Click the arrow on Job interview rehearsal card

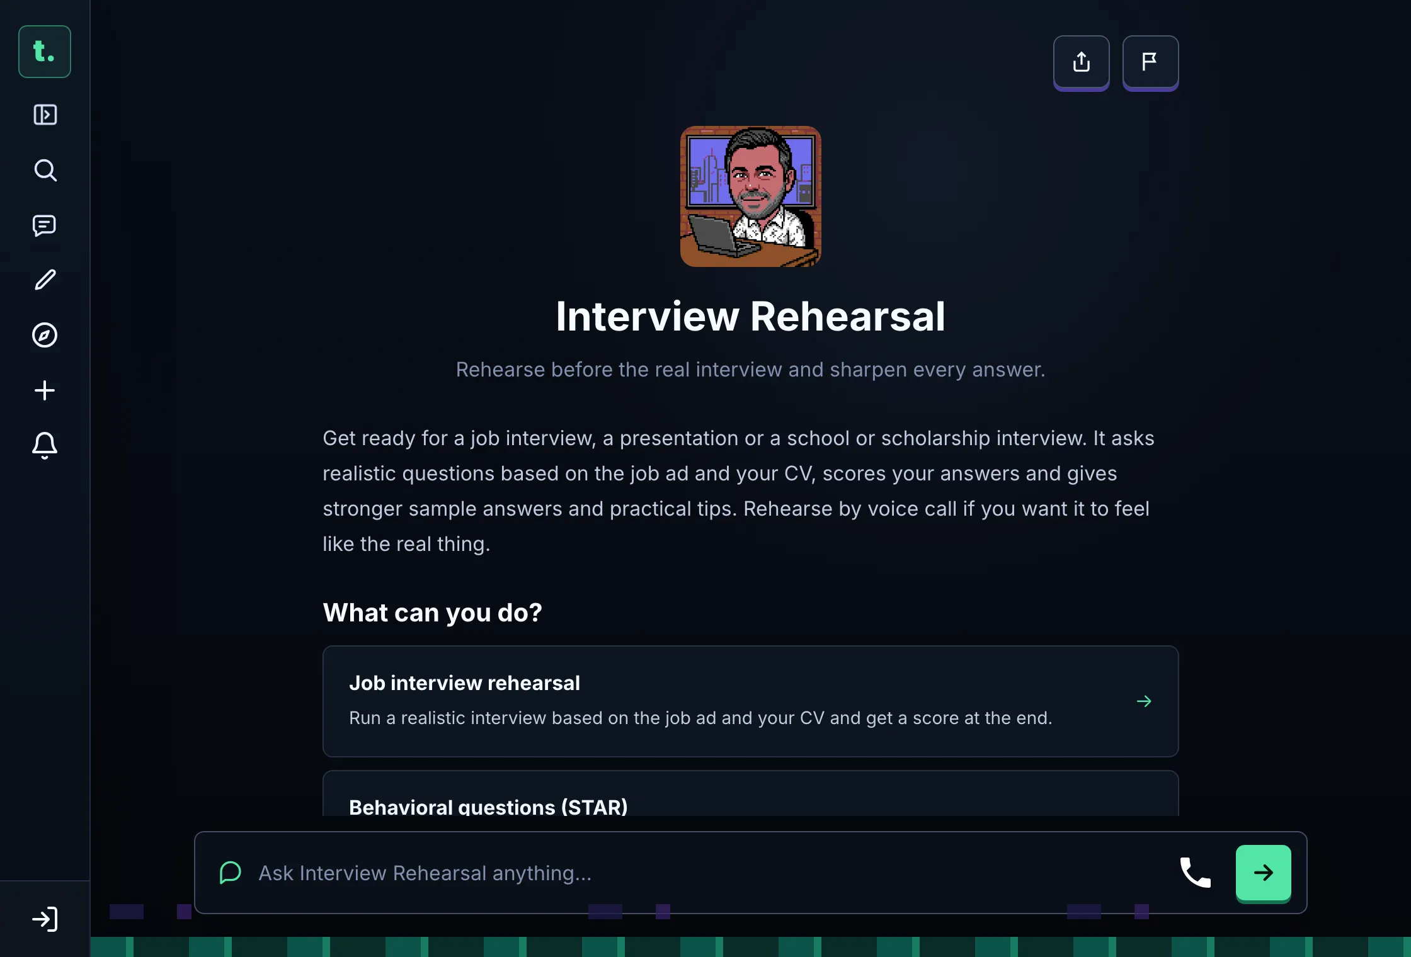(x=1144, y=701)
